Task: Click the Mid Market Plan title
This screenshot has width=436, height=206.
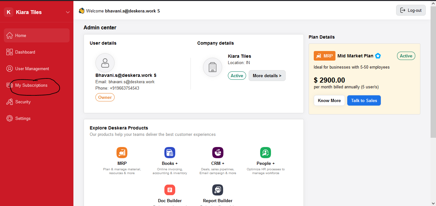Action: point(355,56)
